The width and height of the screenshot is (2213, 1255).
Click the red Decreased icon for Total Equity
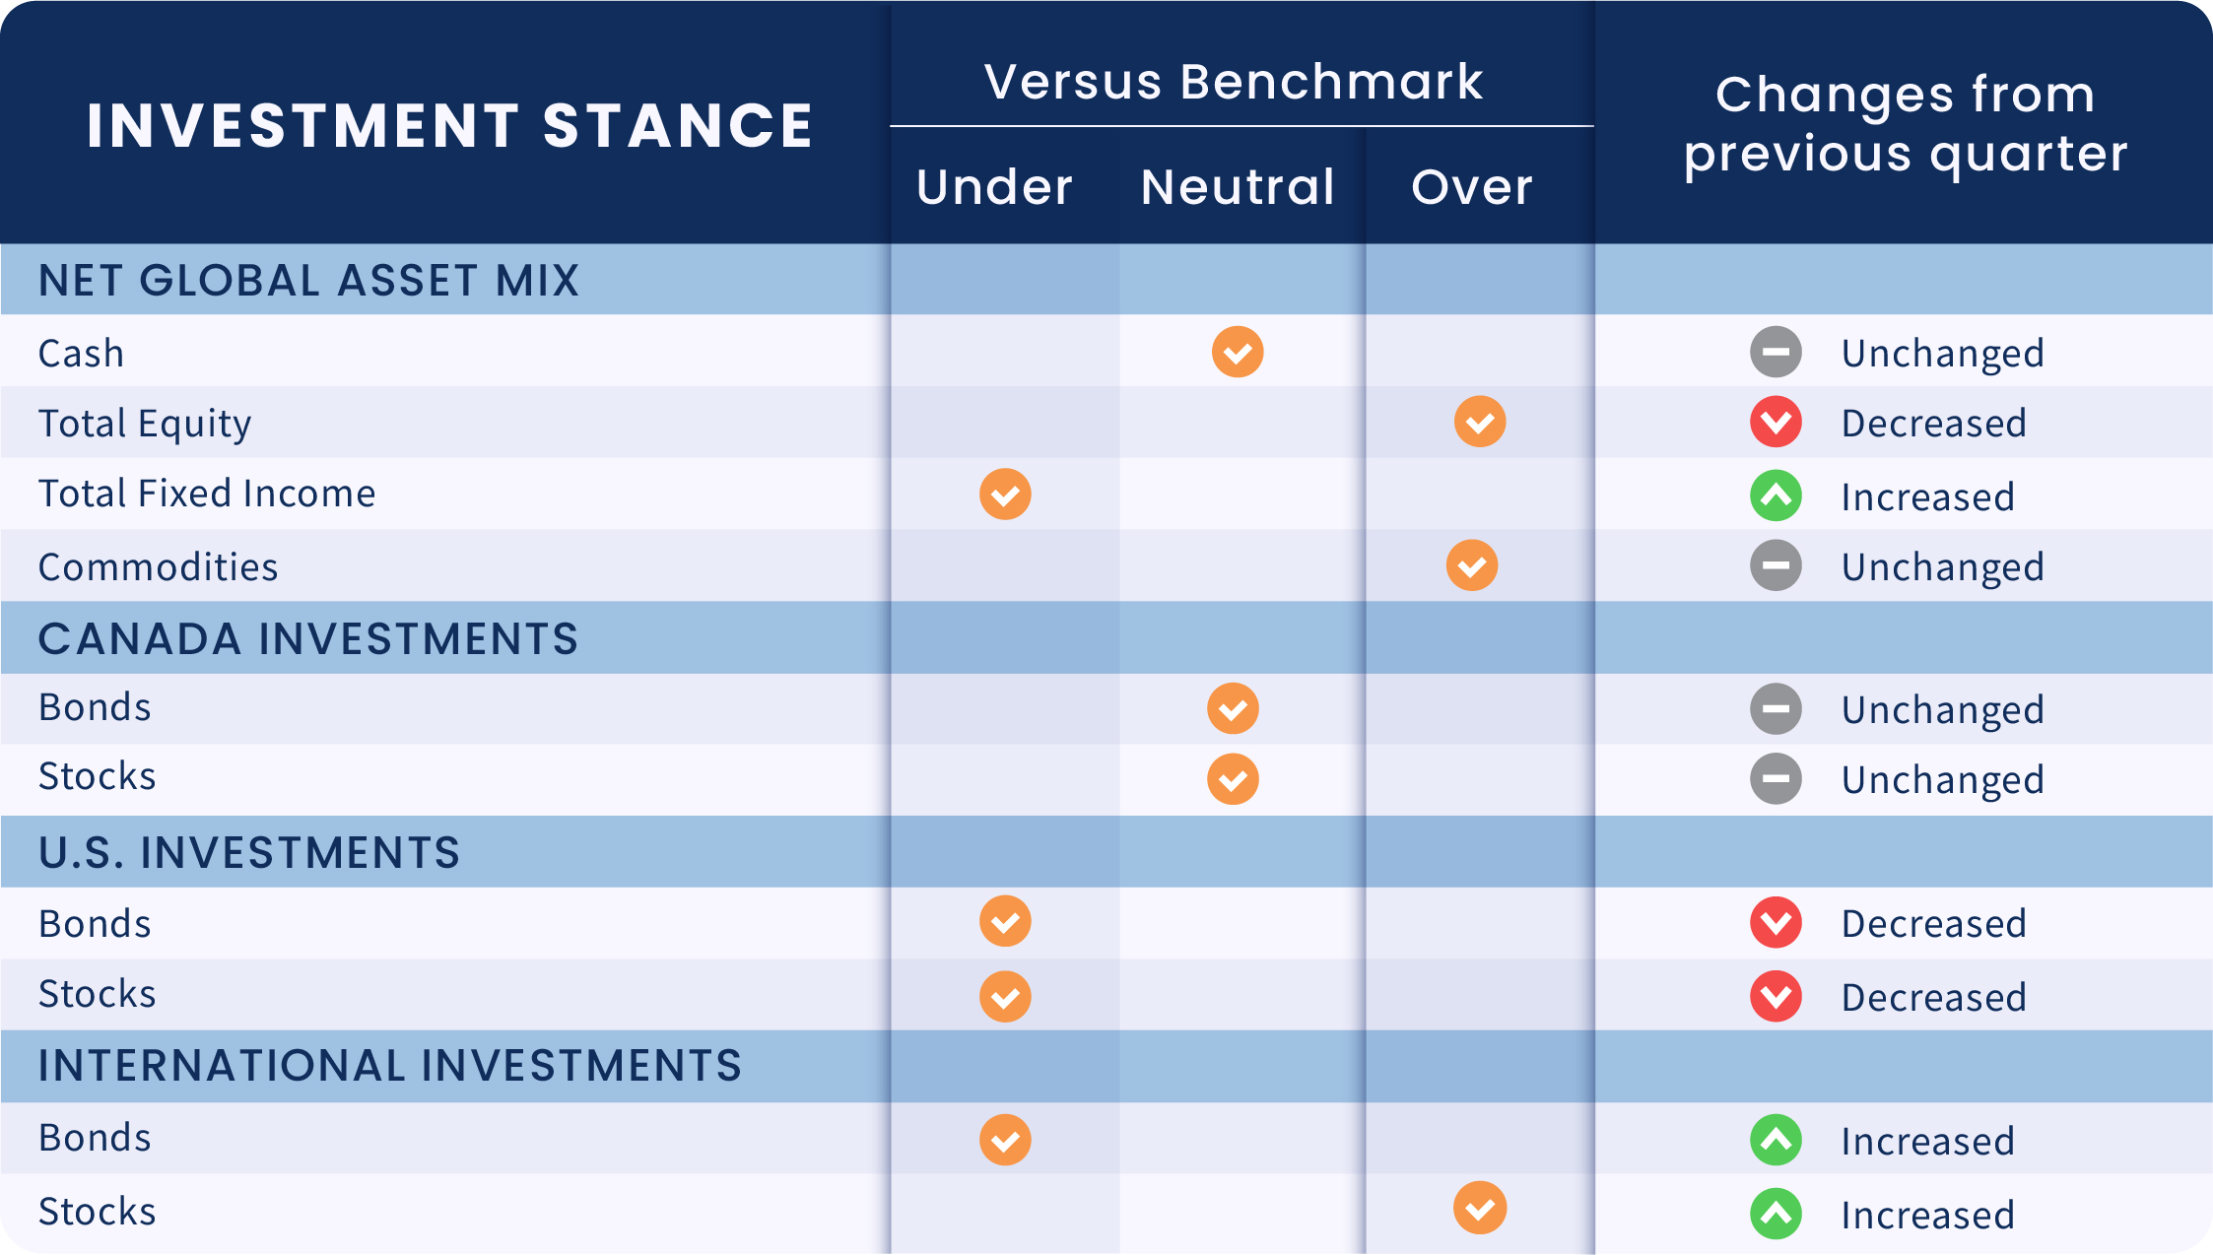point(1776,423)
